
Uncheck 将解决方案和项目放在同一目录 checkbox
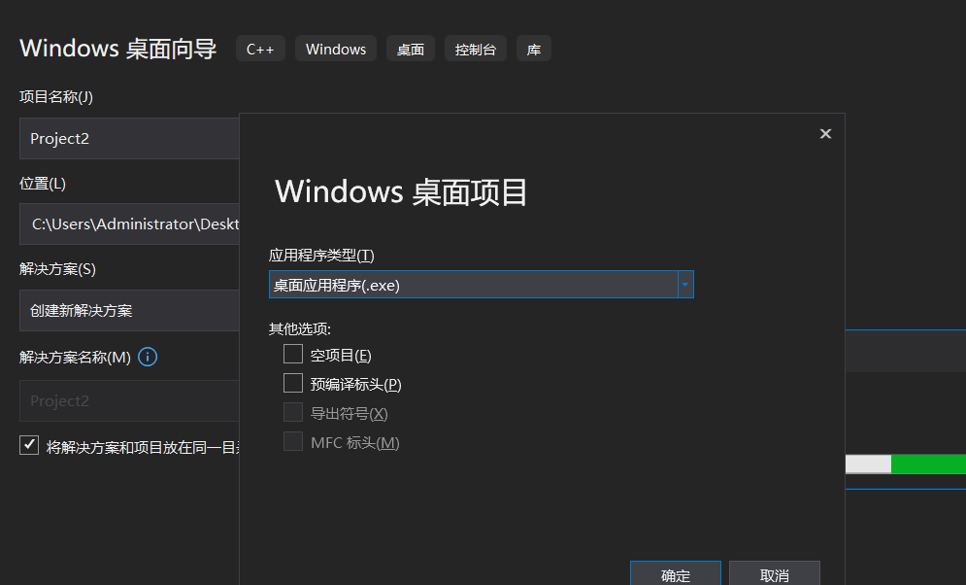point(29,445)
